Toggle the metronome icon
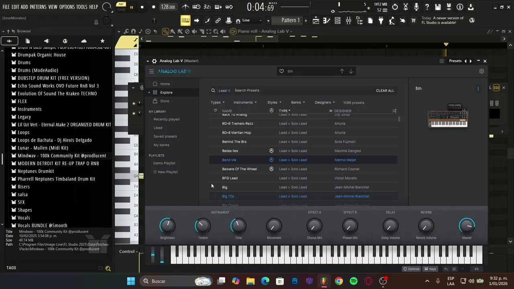Screen dimensions: 514x289 coord(185,7)
